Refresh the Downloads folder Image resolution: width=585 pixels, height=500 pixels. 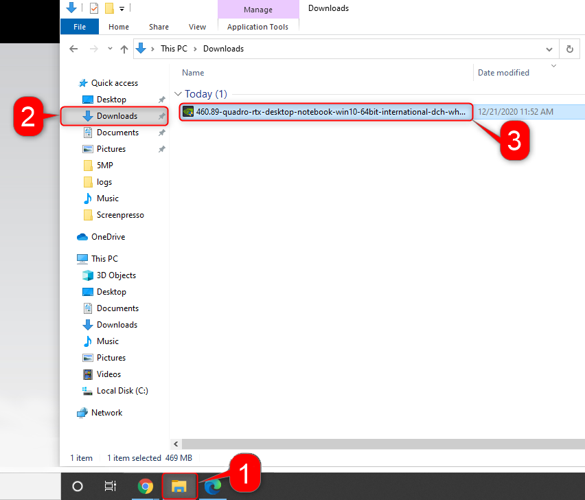[570, 49]
